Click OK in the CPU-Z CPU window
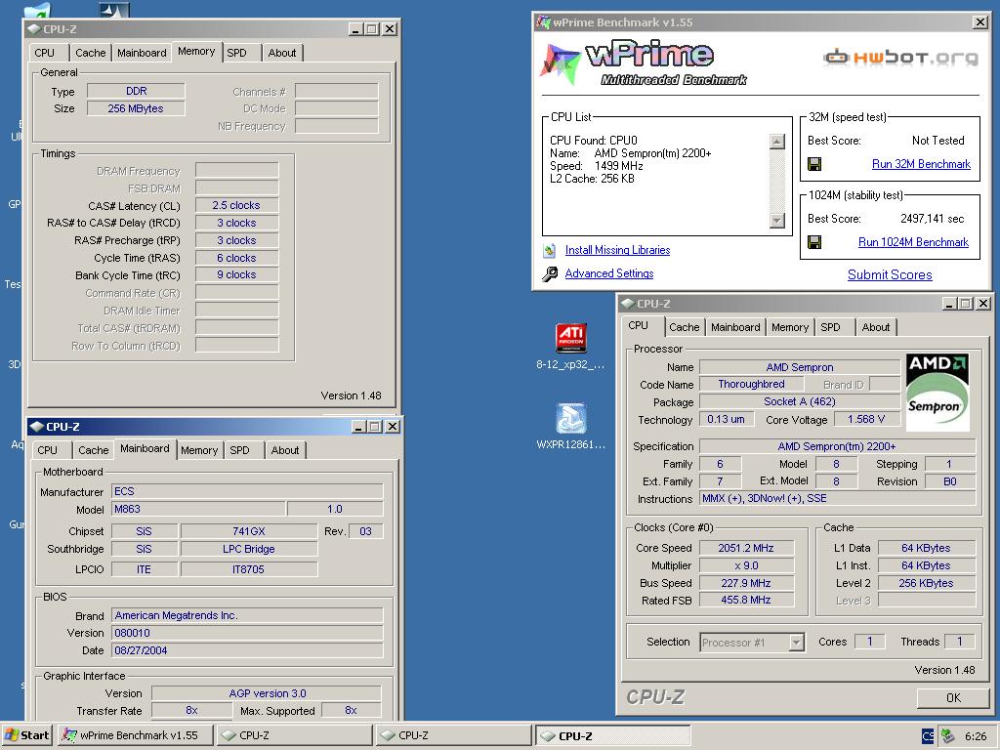The height and width of the screenshot is (750, 1000). pyautogui.click(x=953, y=697)
